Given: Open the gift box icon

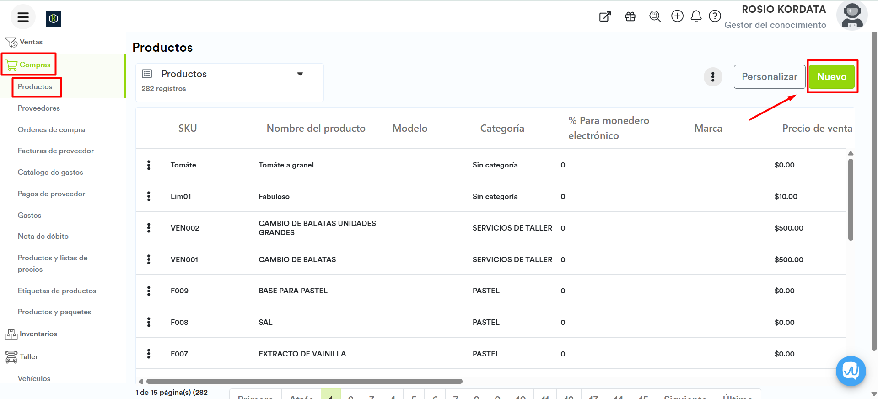Looking at the screenshot, I should tap(630, 17).
